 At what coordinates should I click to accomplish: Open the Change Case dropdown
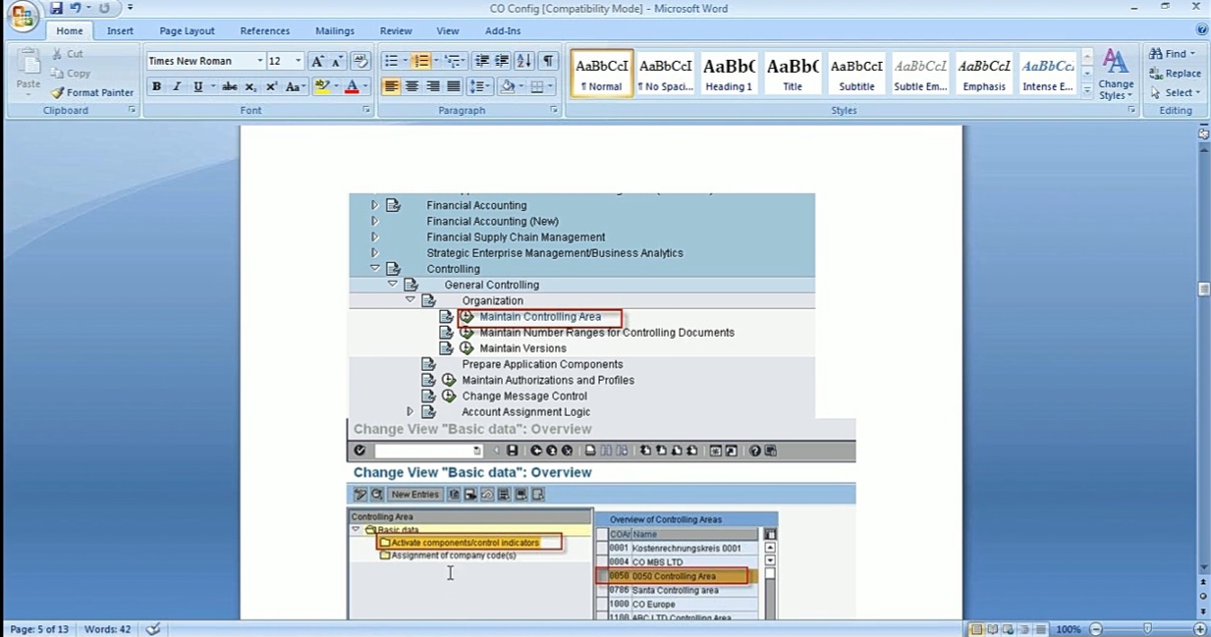point(296,86)
